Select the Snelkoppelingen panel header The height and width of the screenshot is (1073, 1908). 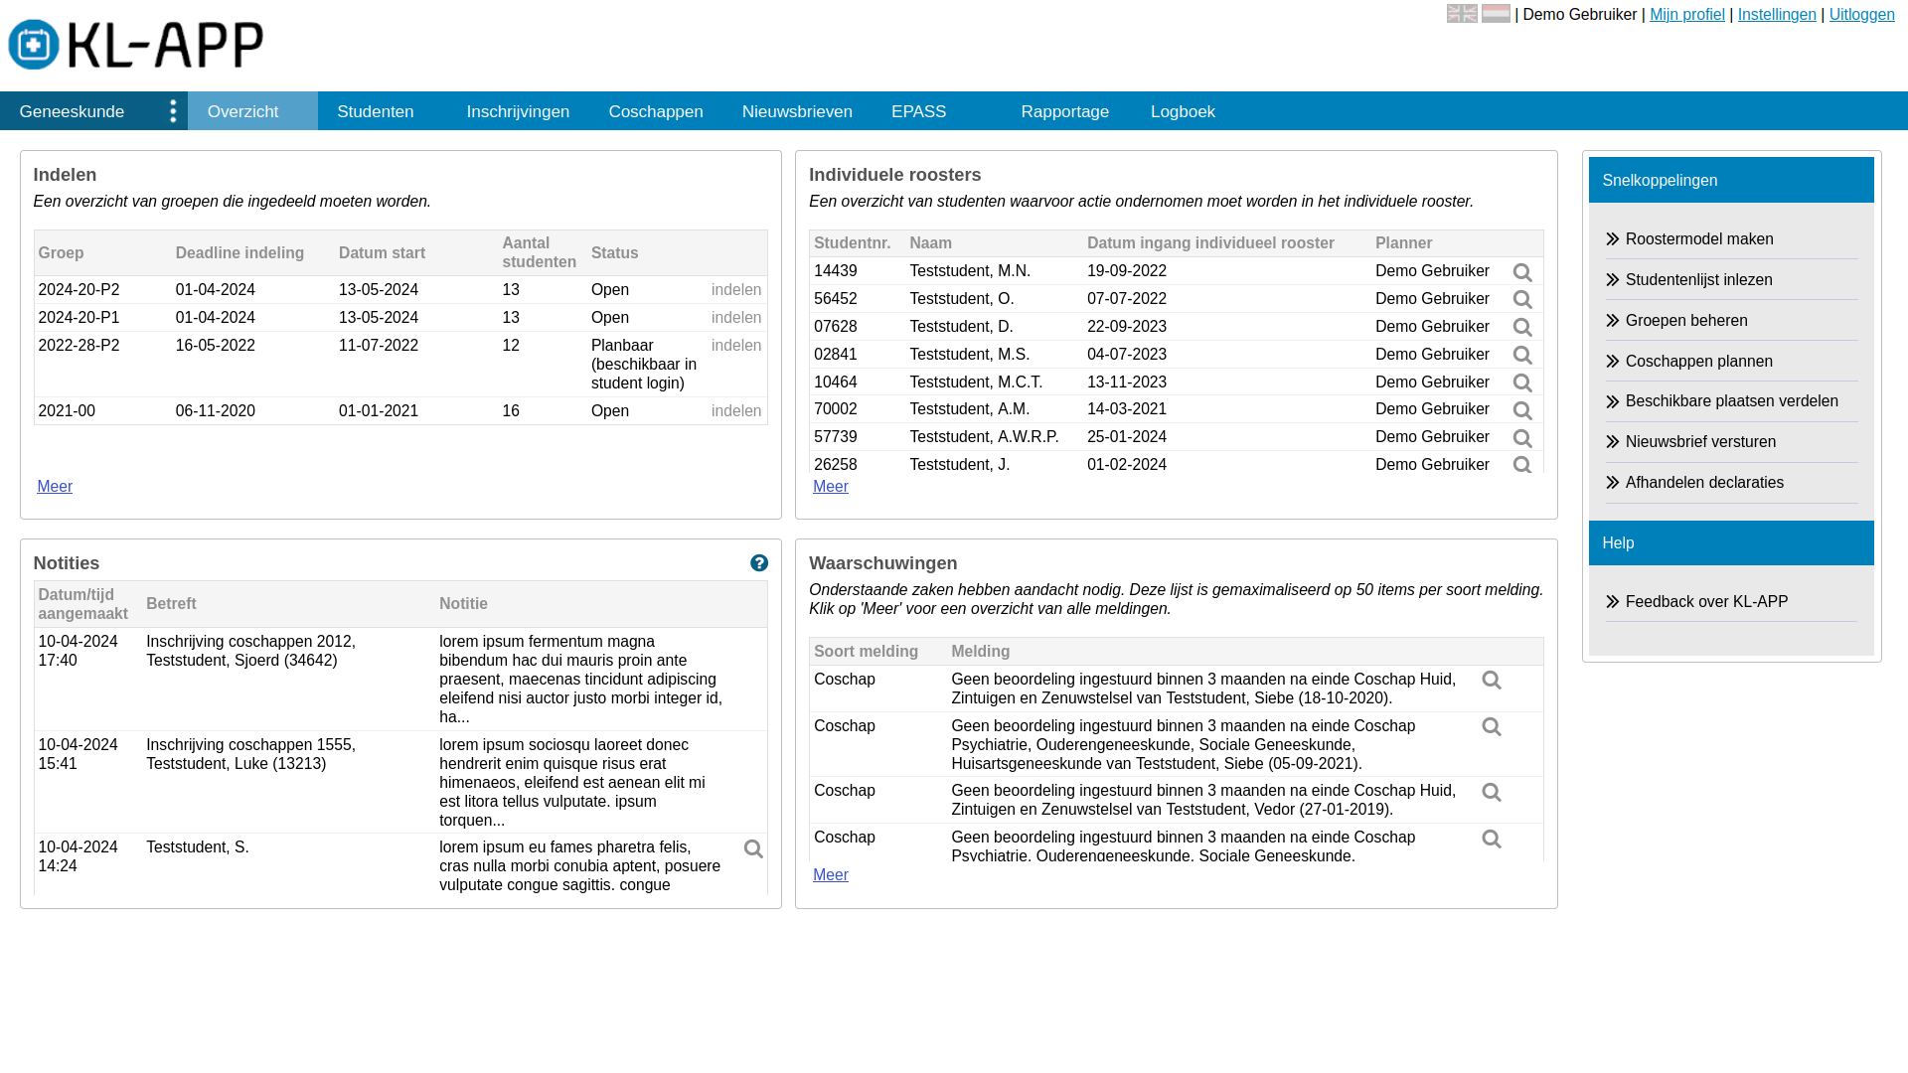click(1731, 180)
